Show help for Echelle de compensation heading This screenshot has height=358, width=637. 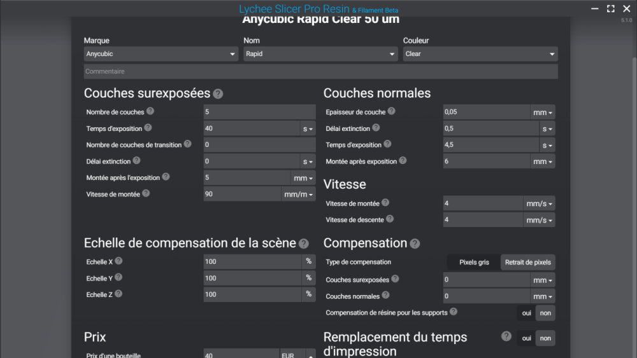tap(304, 244)
